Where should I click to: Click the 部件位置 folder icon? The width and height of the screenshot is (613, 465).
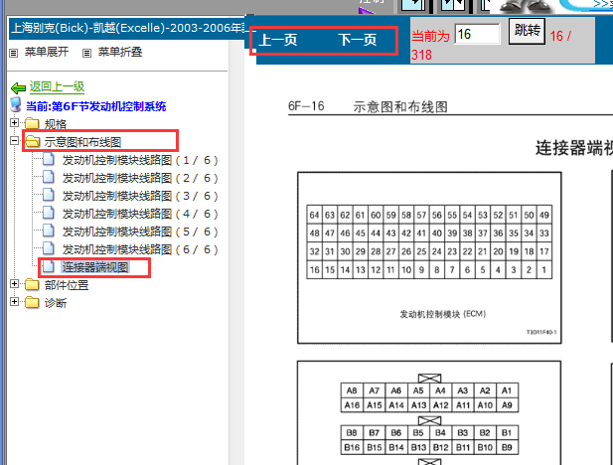click(32, 285)
